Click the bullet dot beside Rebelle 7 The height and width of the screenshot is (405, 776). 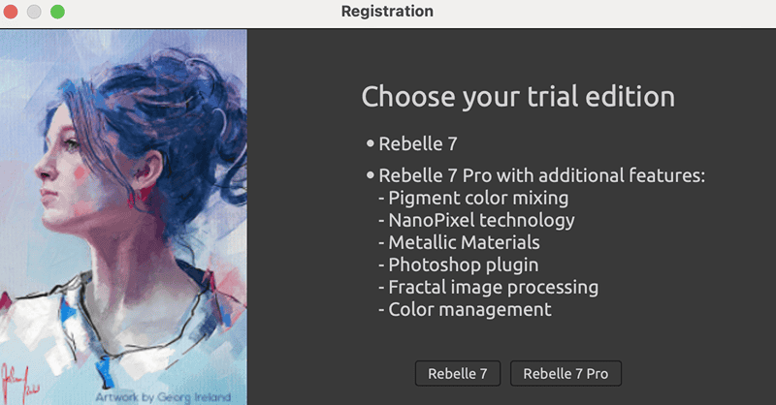[371, 144]
